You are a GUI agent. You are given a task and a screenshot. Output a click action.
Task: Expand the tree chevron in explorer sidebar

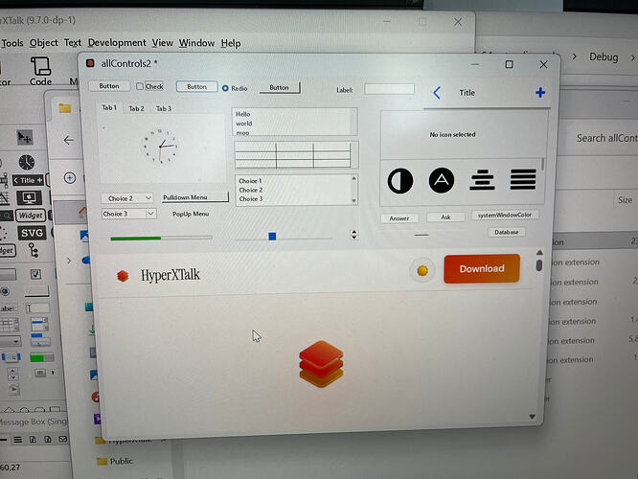coord(69,261)
